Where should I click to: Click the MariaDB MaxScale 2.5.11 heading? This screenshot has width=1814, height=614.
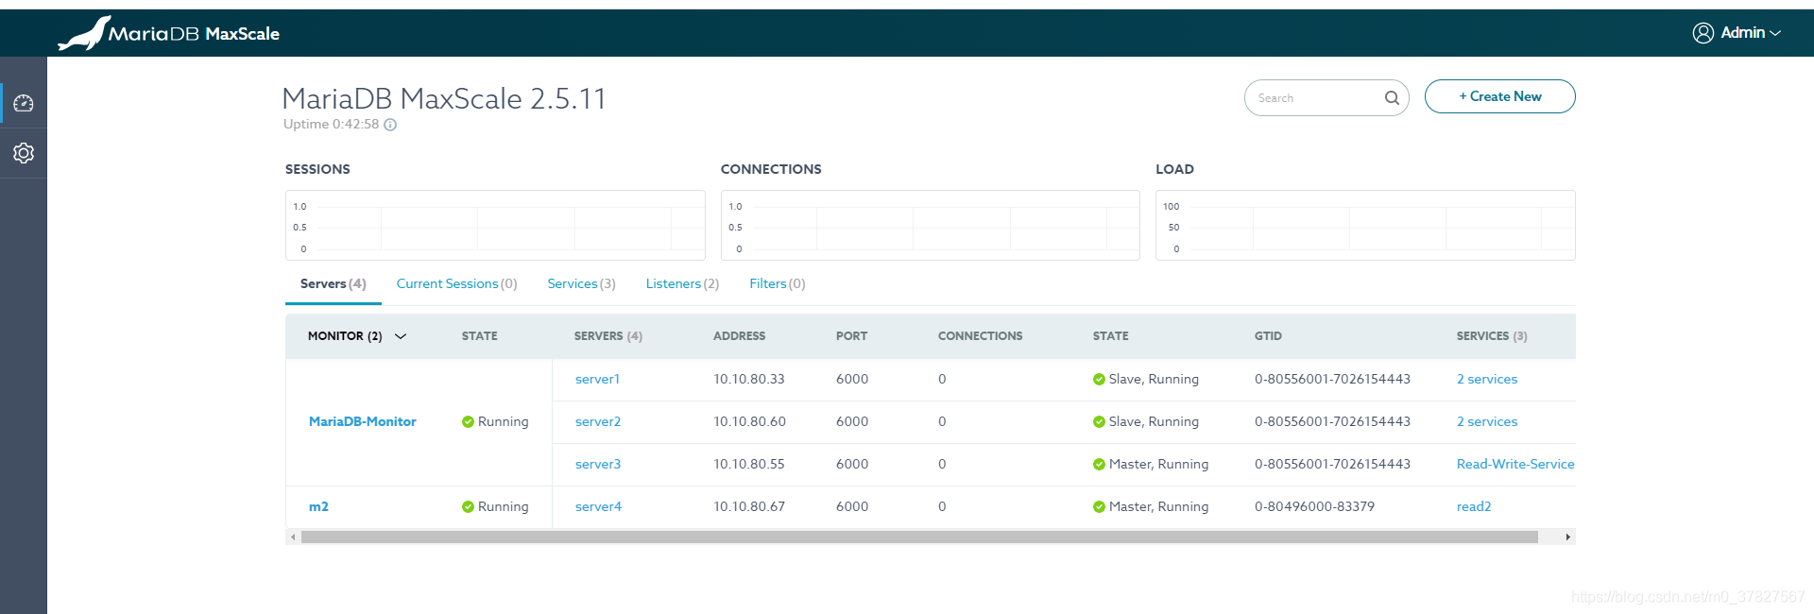444,98
